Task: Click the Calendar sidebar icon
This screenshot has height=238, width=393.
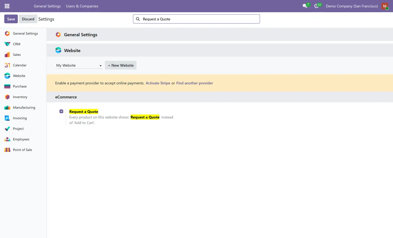Action: (x=7, y=65)
